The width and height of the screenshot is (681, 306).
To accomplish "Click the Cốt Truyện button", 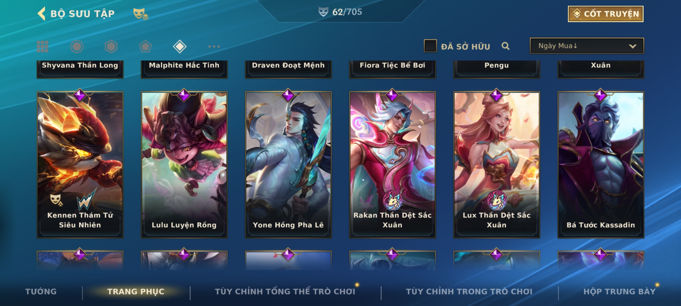I will point(606,14).
